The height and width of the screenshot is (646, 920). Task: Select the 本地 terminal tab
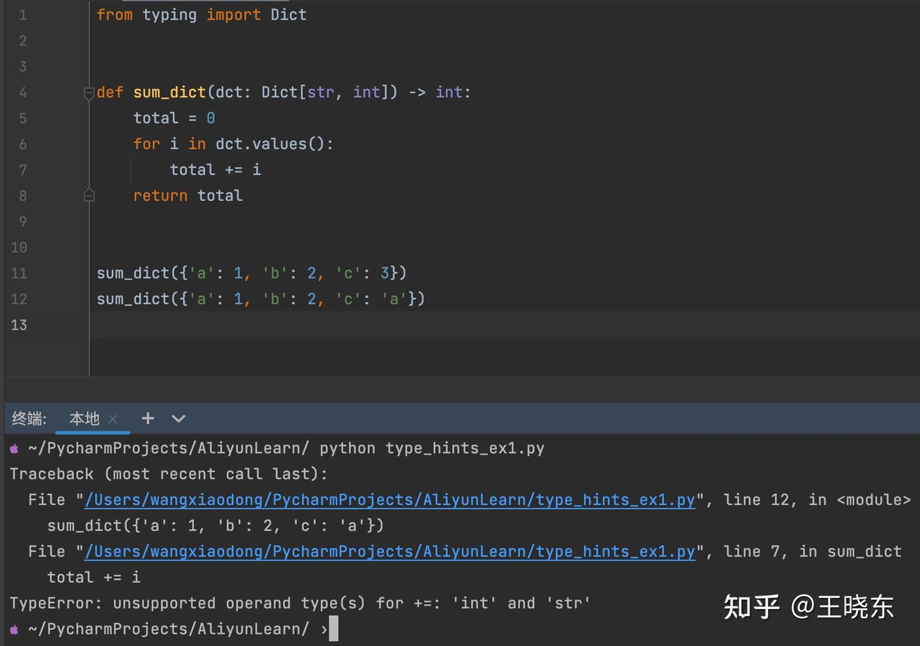coord(83,419)
